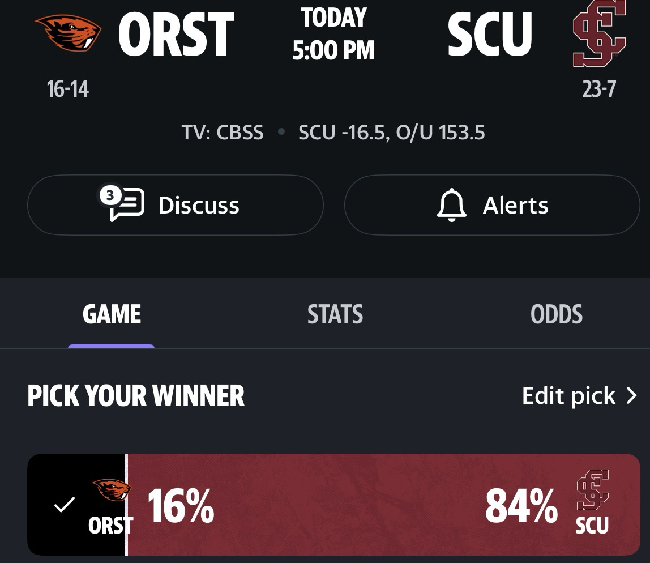
Task: Open the Edit pick link
Action: pos(568,395)
